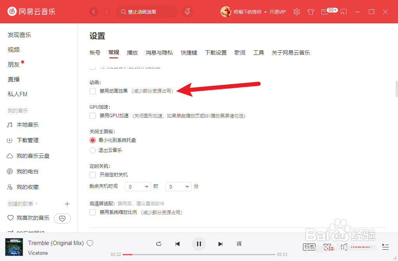The width and height of the screenshot is (398, 261).
Task: Switch to 帐号 settings tab
Action: [x=95, y=53]
